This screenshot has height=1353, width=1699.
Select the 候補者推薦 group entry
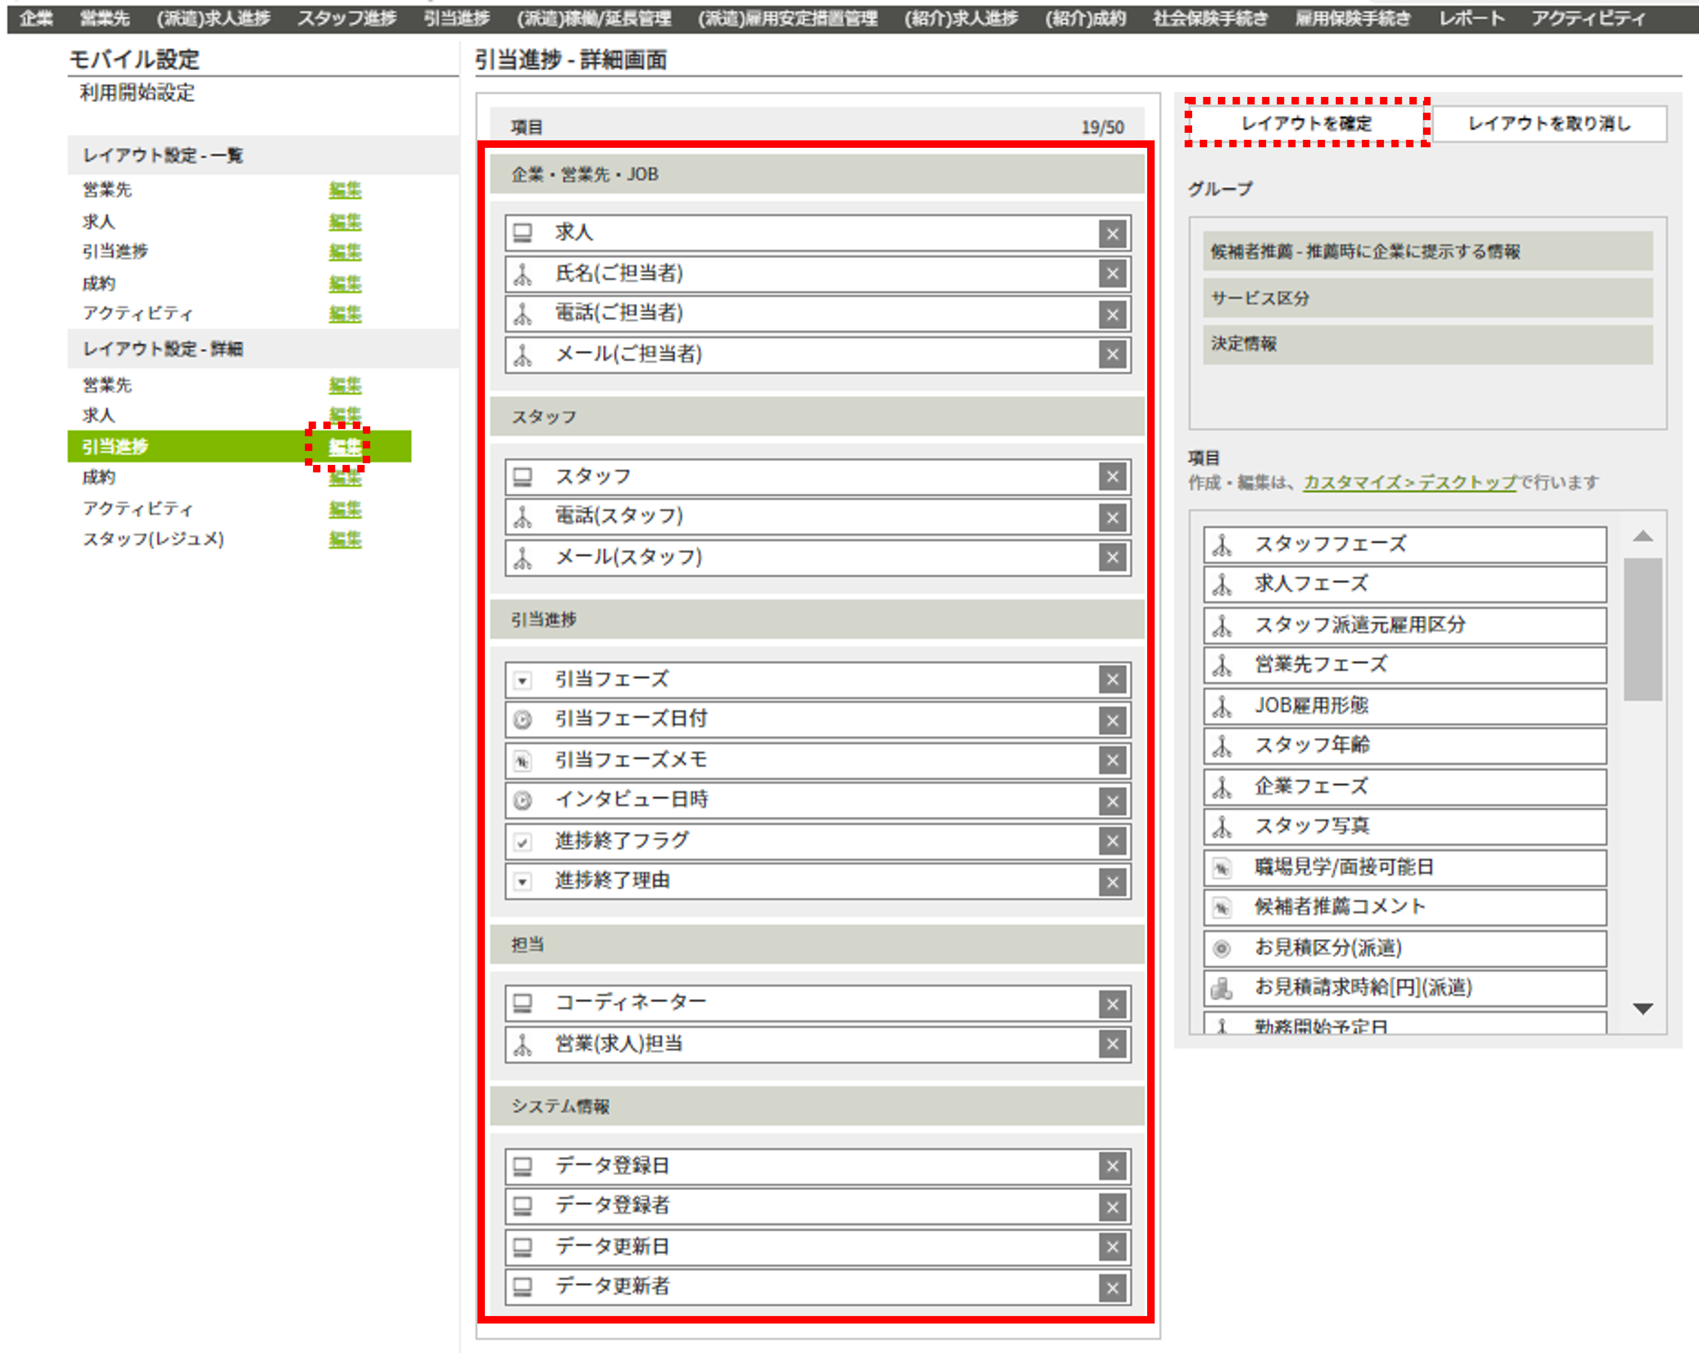pyautogui.click(x=1427, y=251)
